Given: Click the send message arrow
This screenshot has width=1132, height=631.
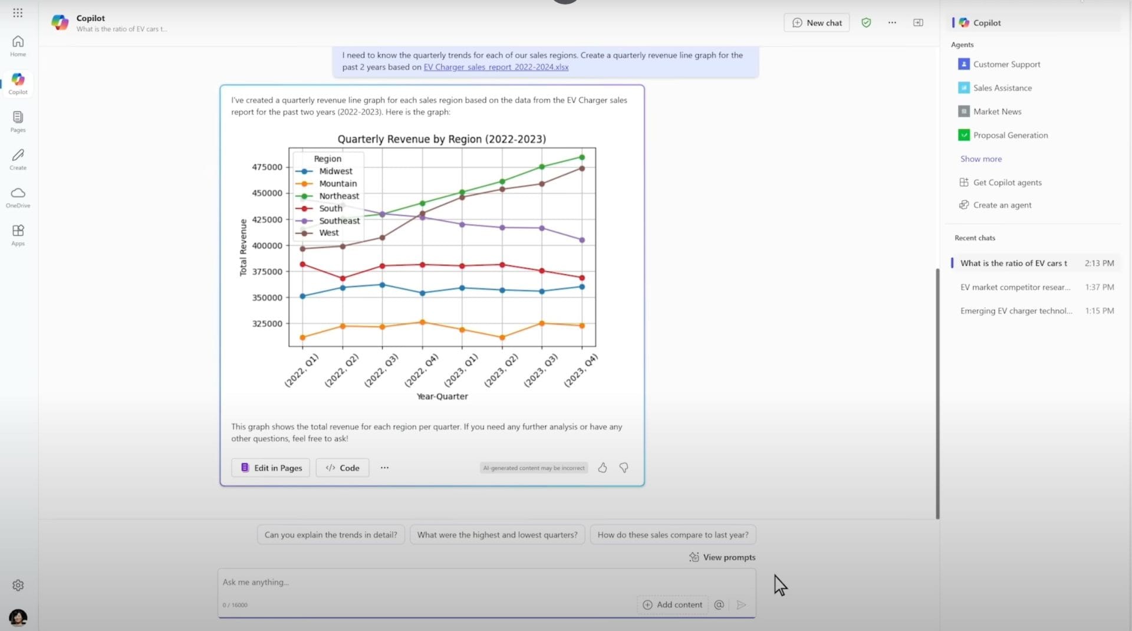Looking at the screenshot, I should click(742, 604).
